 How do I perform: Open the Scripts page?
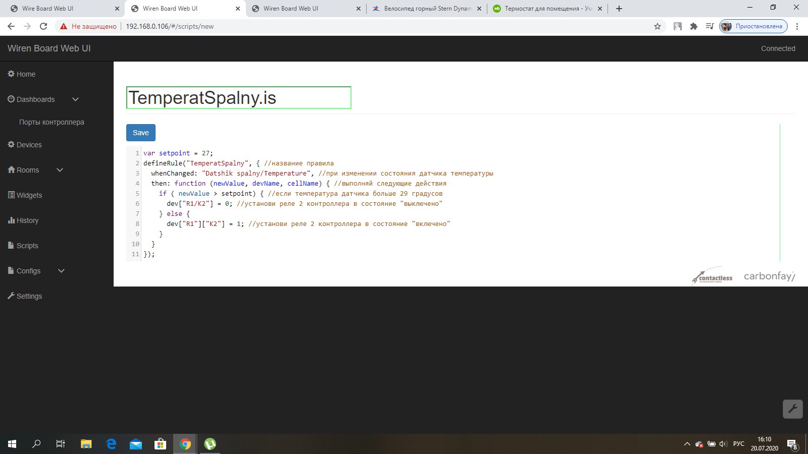23,246
